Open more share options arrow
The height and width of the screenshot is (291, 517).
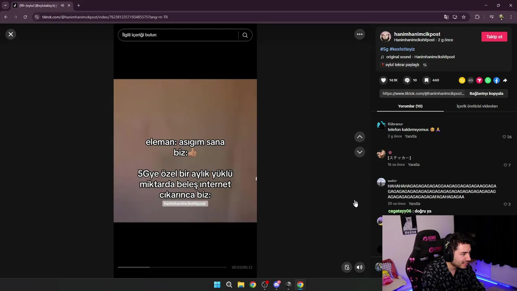pyautogui.click(x=505, y=80)
